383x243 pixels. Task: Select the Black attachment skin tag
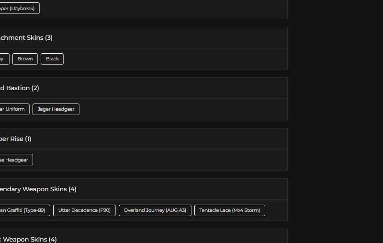click(x=52, y=59)
